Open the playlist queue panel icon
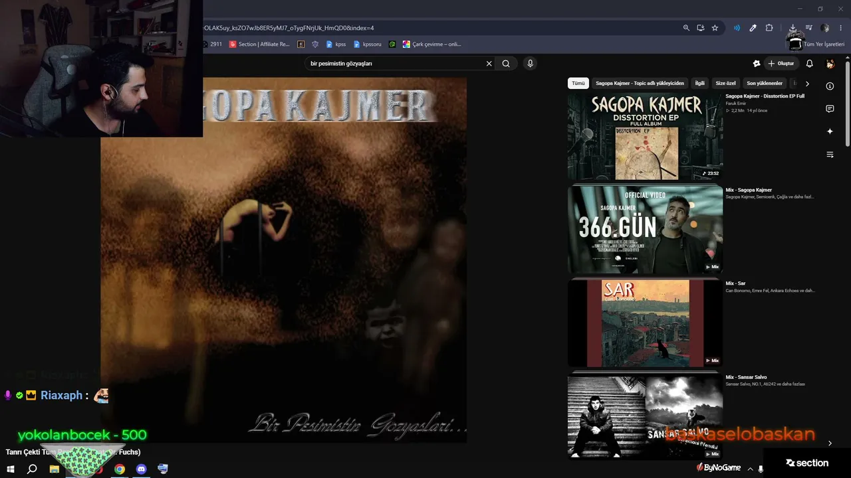 click(x=830, y=155)
